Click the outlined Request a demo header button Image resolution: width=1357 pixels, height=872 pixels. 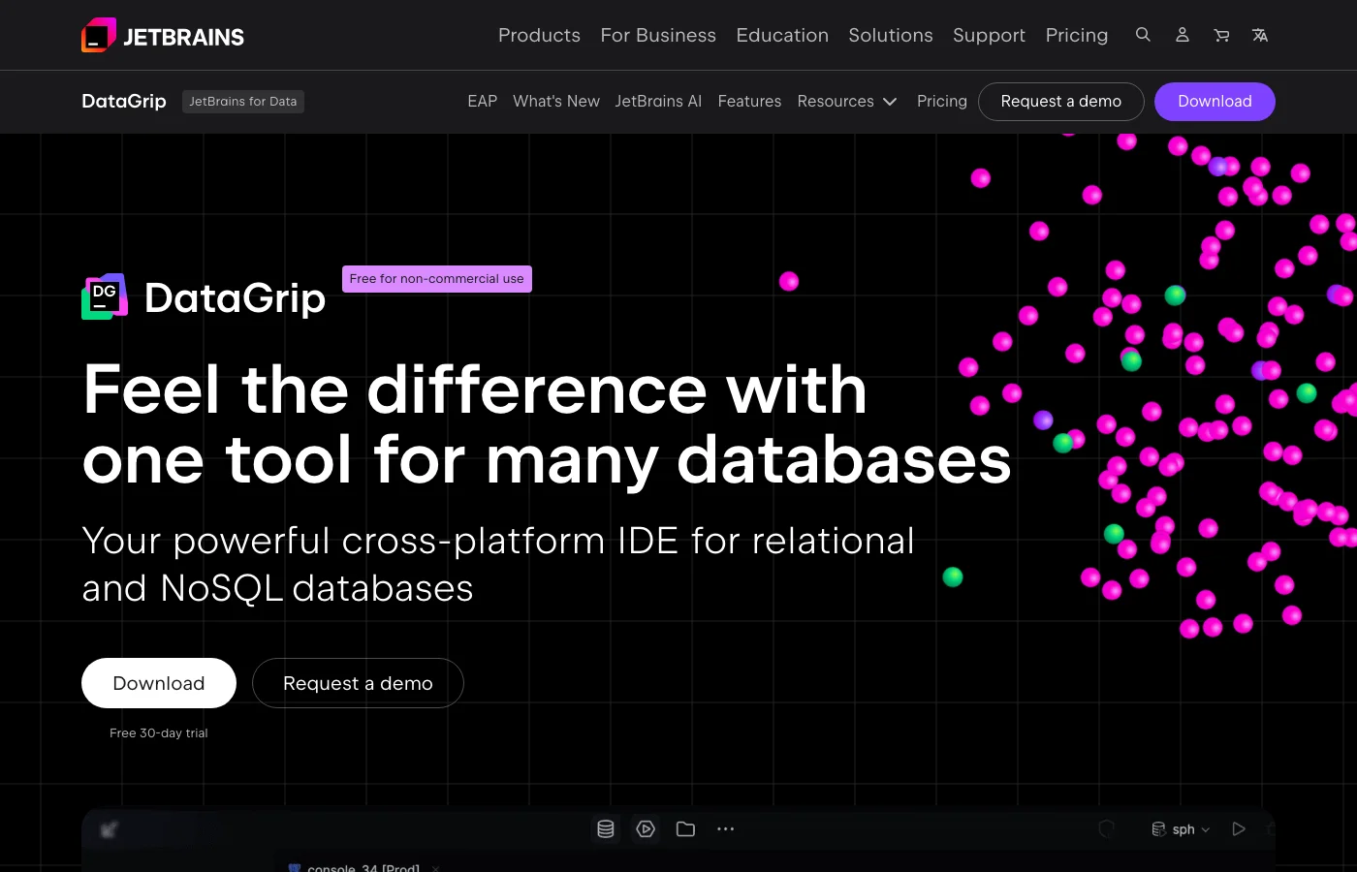coord(1061,102)
